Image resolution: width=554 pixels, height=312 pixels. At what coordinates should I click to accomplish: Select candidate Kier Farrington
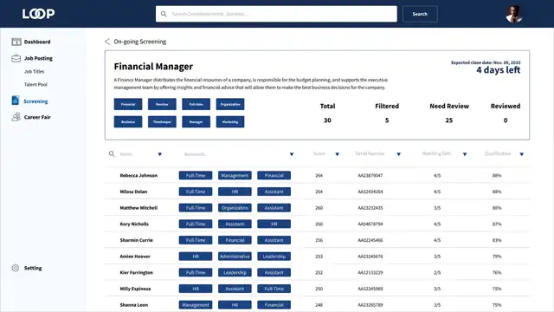point(137,273)
